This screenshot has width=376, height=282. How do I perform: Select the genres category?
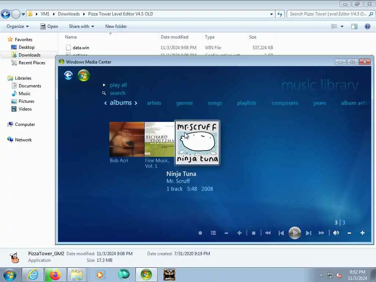click(x=184, y=103)
